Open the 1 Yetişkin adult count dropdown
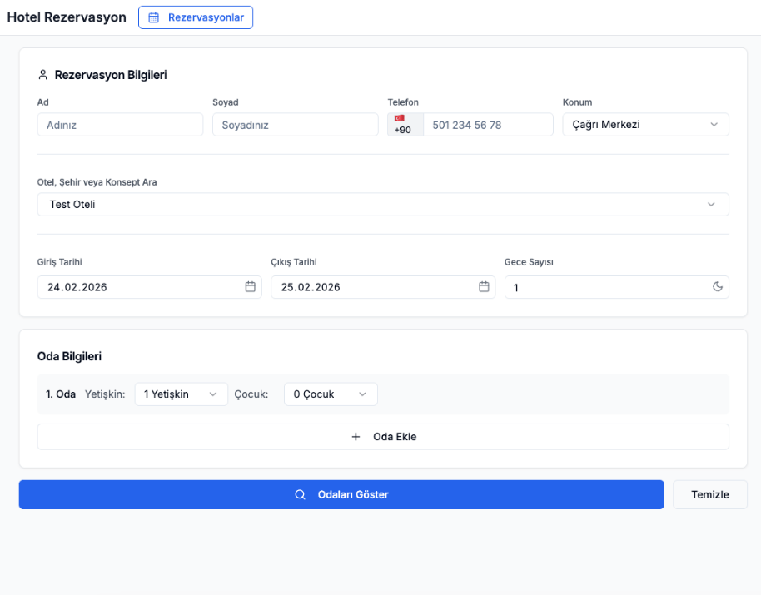This screenshot has height=595, width=761. (x=181, y=394)
